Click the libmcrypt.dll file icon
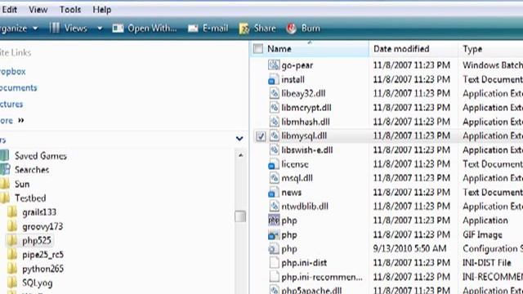Image resolution: width=523 pixels, height=294 pixels. 274,108
